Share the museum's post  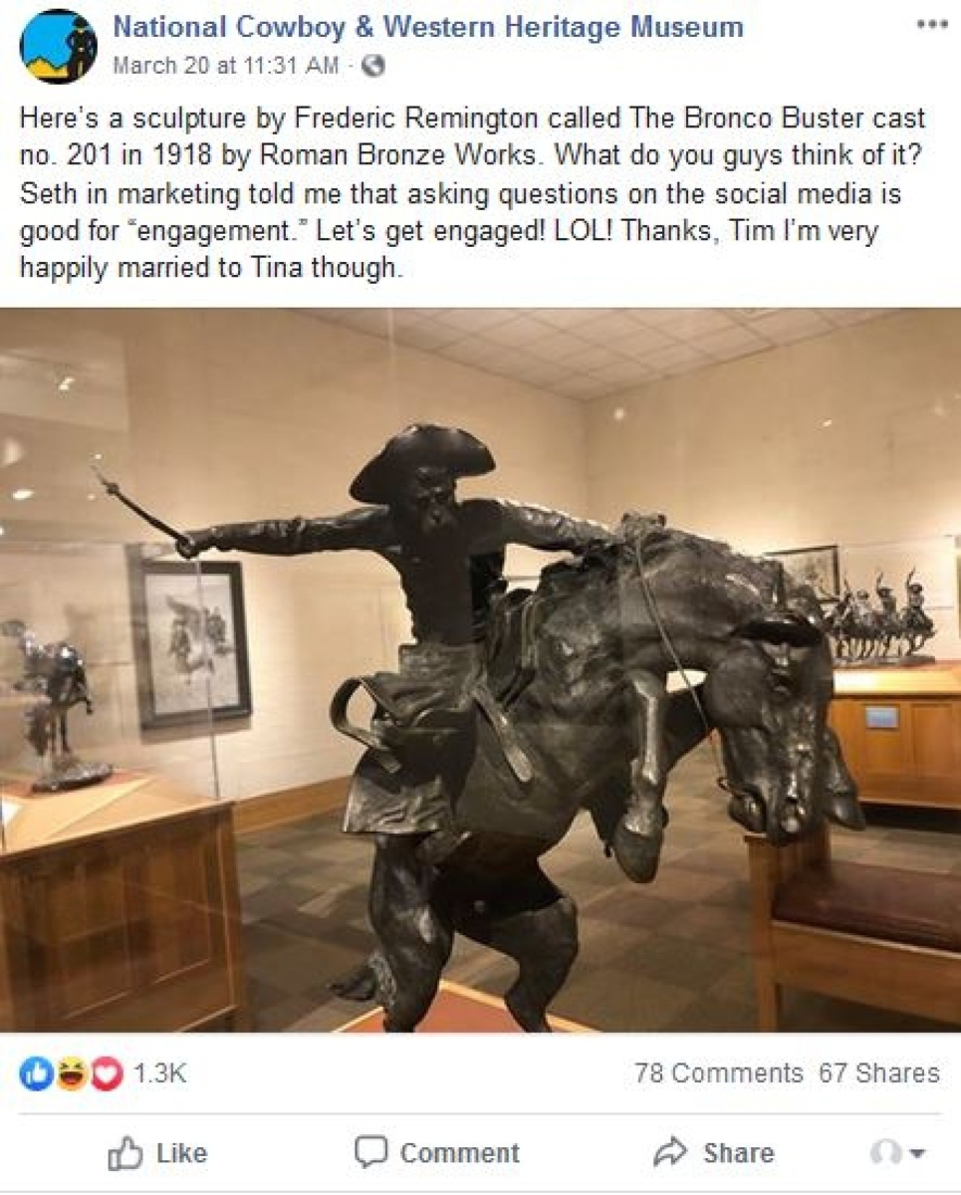[x=713, y=1153]
